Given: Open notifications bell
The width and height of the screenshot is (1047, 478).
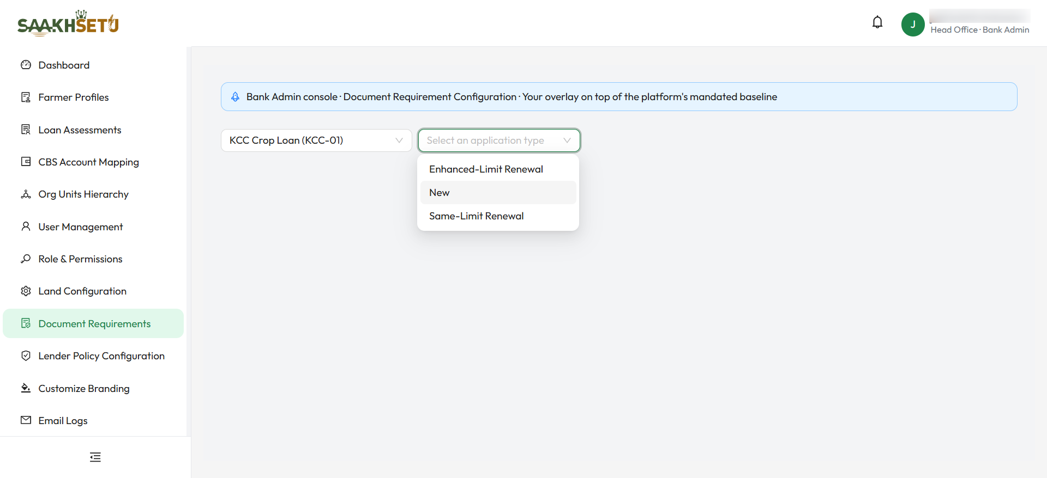Looking at the screenshot, I should tap(877, 22).
